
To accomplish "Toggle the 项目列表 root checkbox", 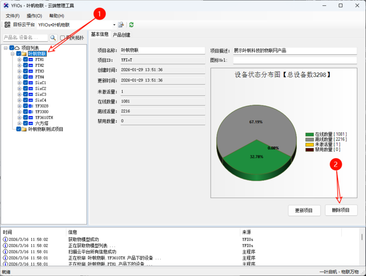I will pyautogui.click(x=12, y=48).
